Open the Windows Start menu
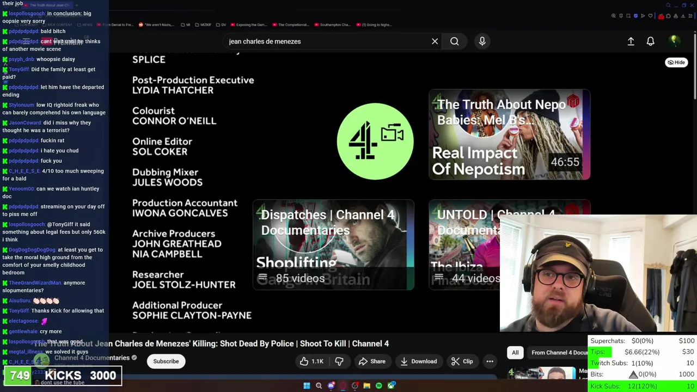 pos(307,385)
